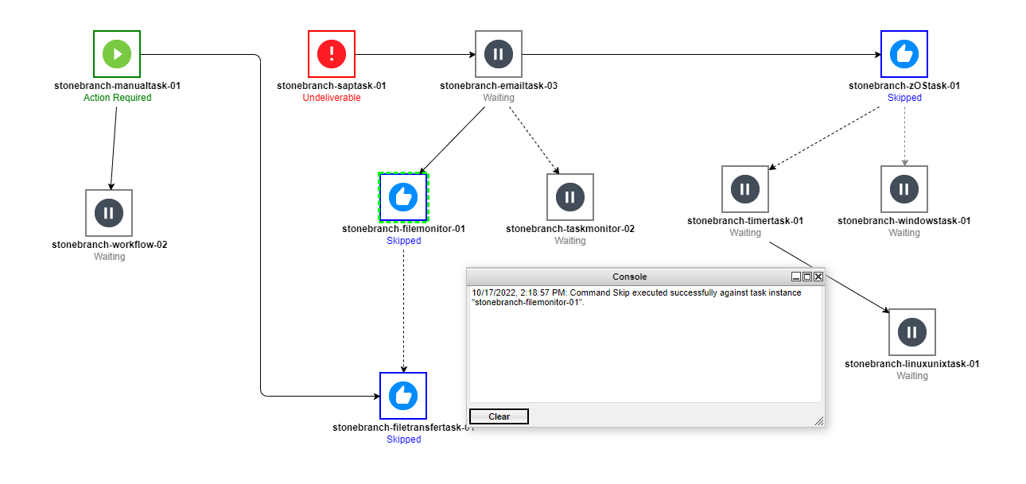The height and width of the screenshot is (484, 1026).
Task: Click the green Action Required status label
Action: (x=117, y=98)
